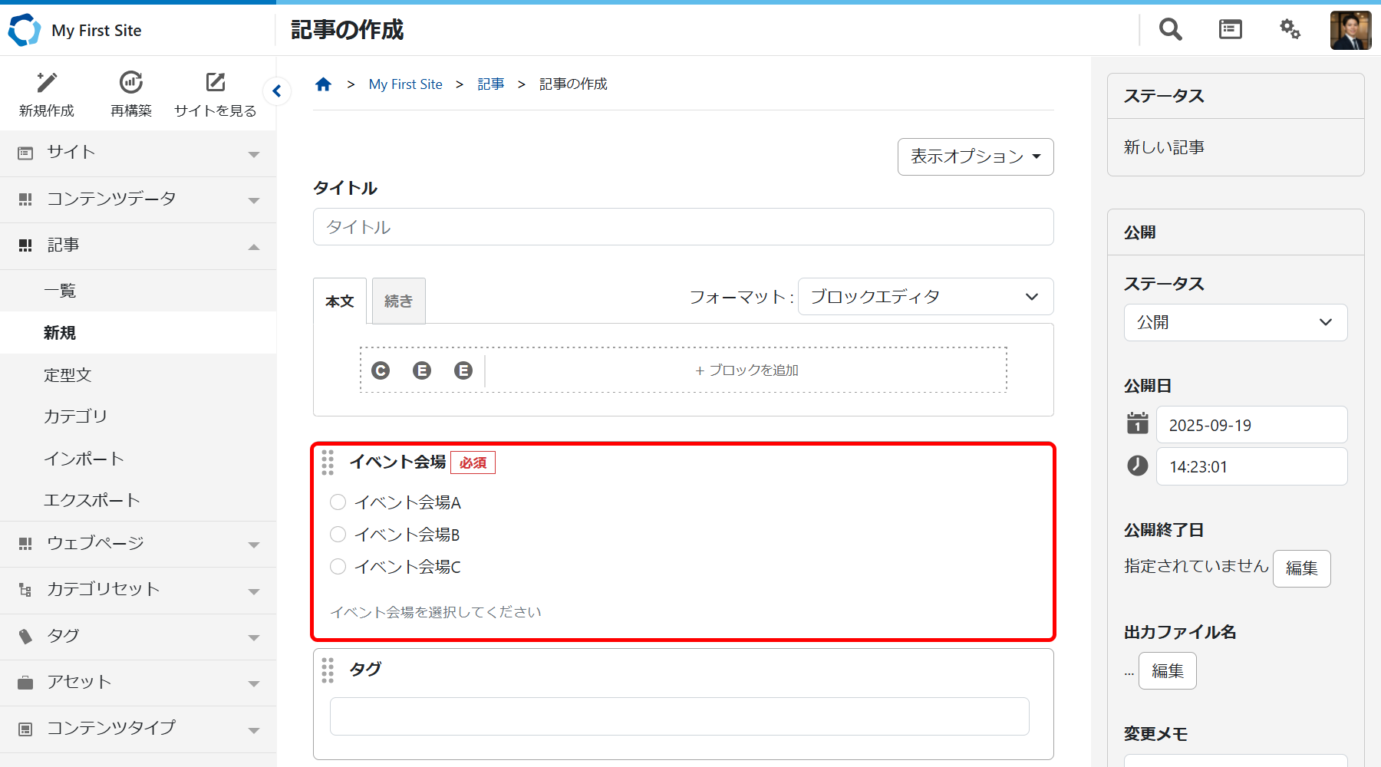Open the system settings gears icon
This screenshot has height=767, width=1381.
point(1290,30)
